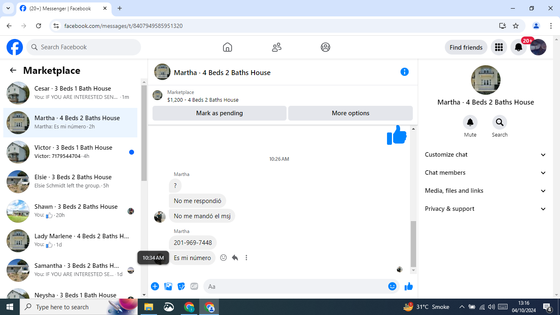Choose a sticker in composer
Image resolution: width=560 pixels, height=315 pixels.
pyautogui.click(x=181, y=286)
